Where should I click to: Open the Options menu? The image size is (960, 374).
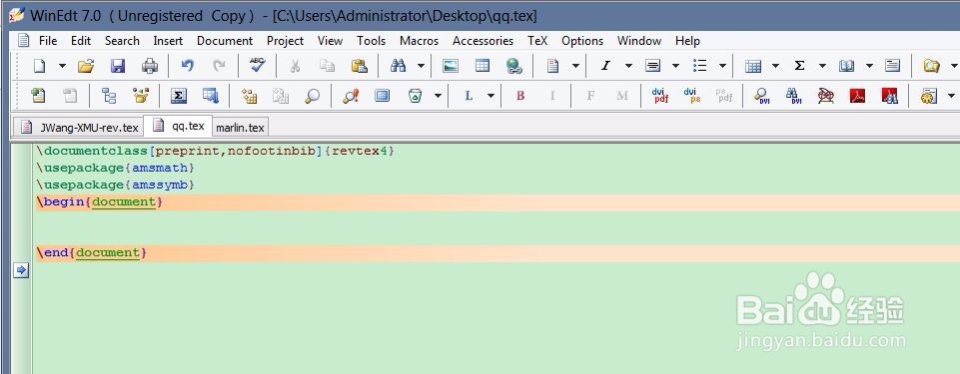[x=582, y=41]
